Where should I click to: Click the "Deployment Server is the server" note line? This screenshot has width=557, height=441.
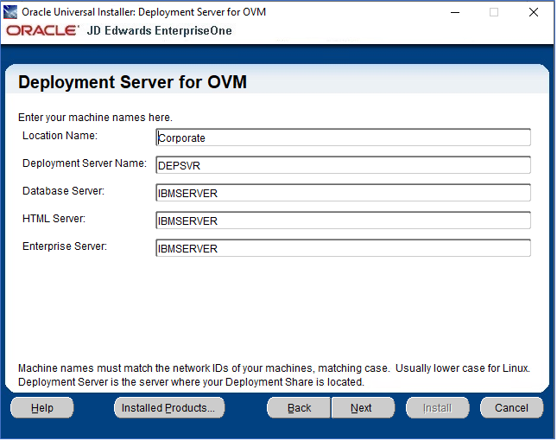coord(192,383)
